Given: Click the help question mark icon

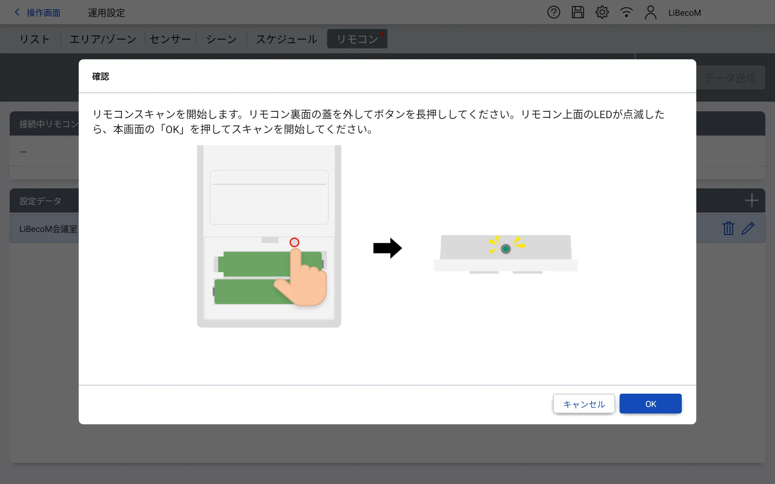Looking at the screenshot, I should pos(553,13).
